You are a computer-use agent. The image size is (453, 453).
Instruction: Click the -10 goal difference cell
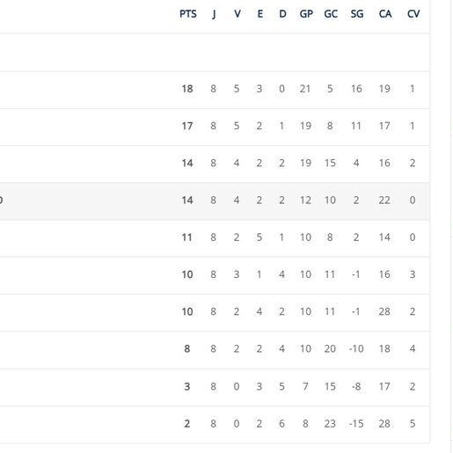356,349
